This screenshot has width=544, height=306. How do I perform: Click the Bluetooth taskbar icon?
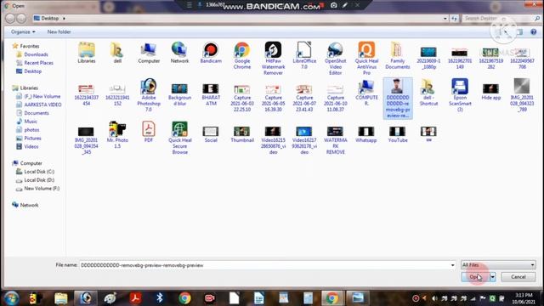(159, 298)
